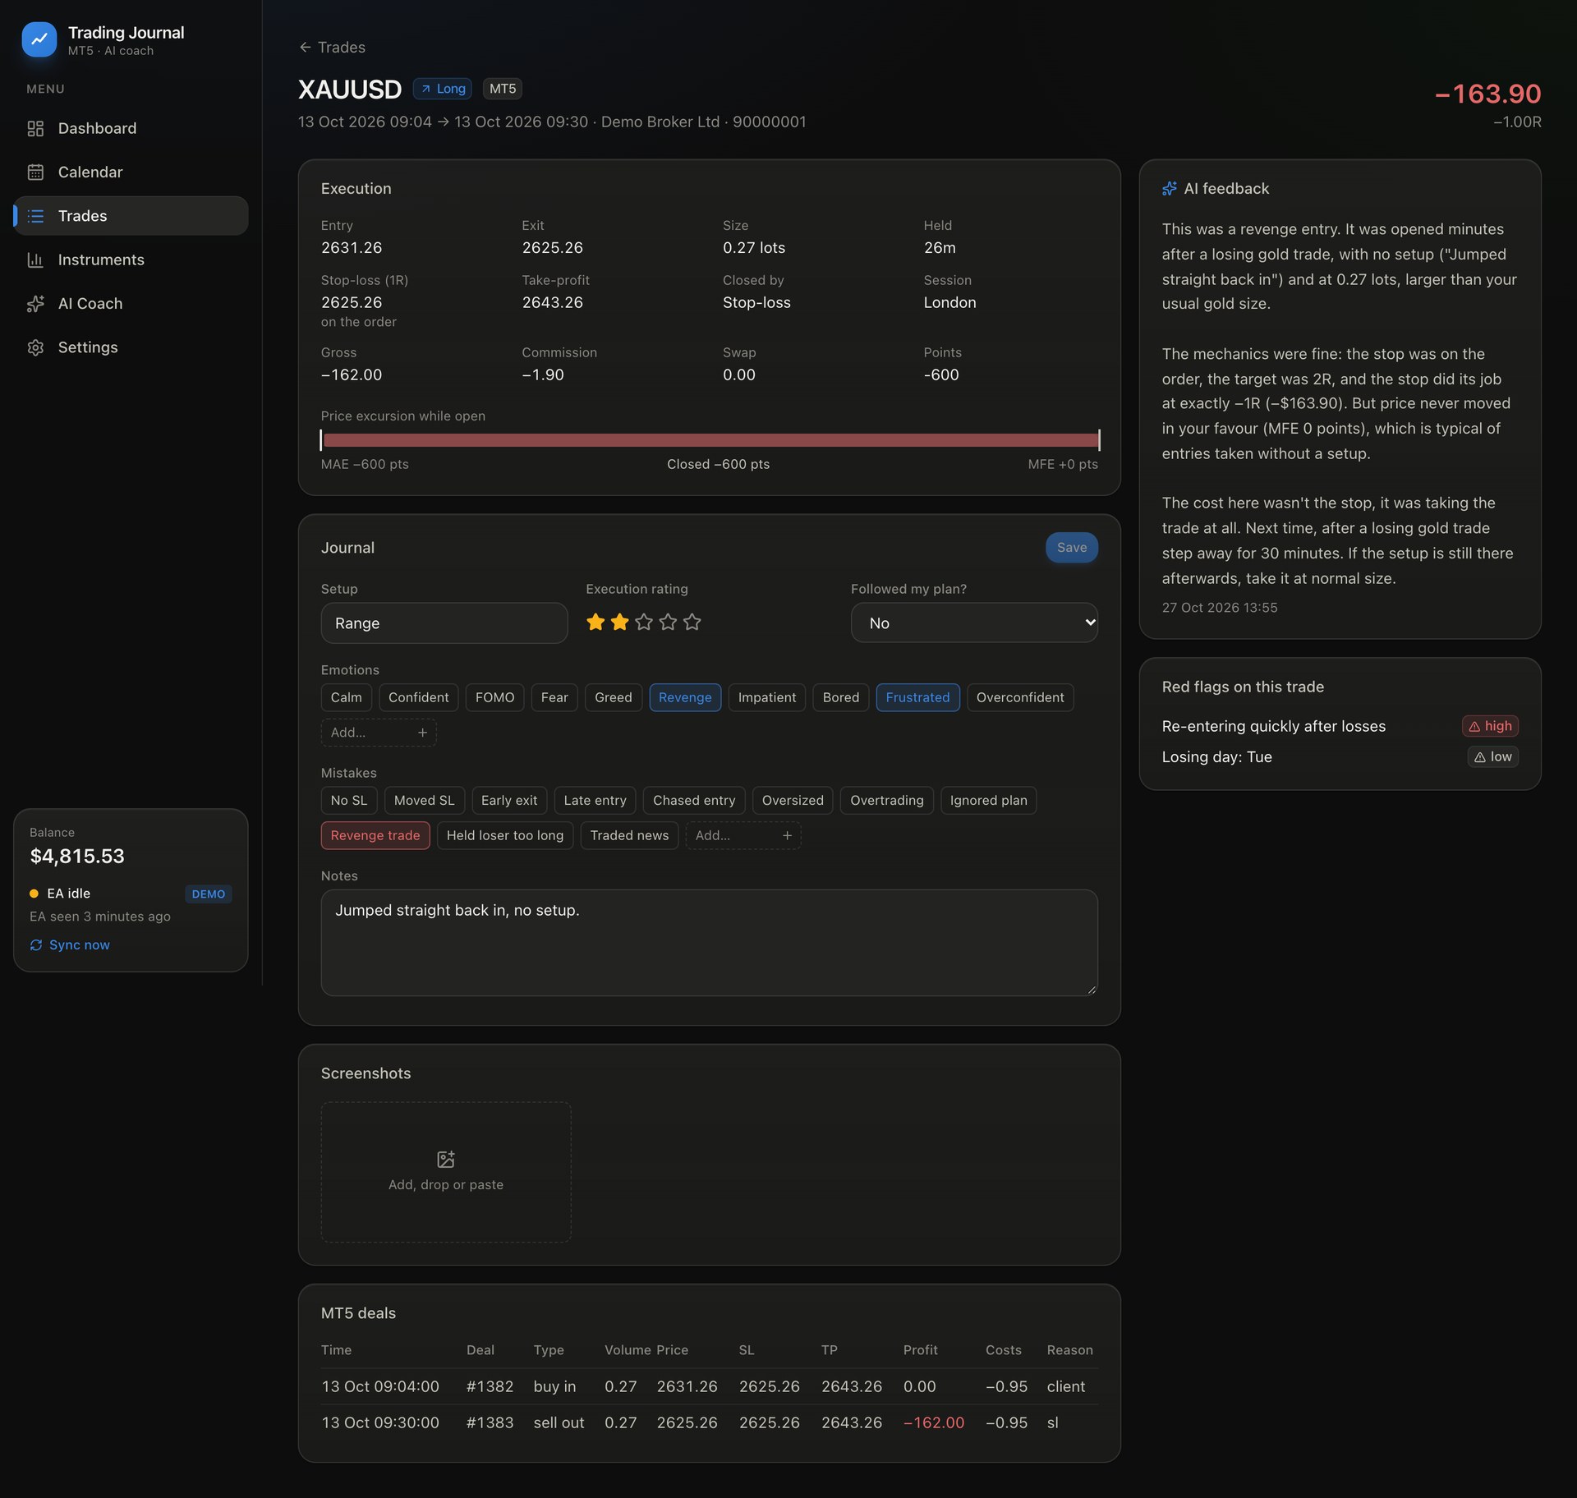The image size is (1577, 1498).
Task: Toggle the FOMO emotion tag
Action: [494, 697]
